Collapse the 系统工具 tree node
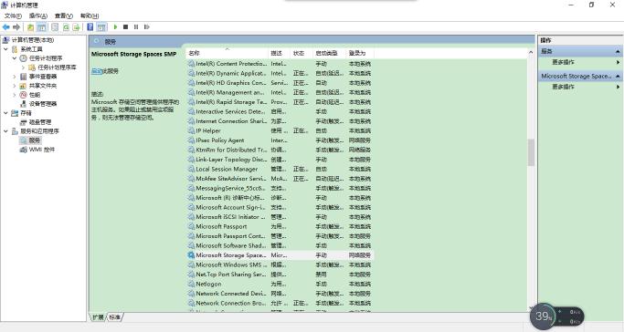Image resolution: width=624 pixels, height=332 pixels. [5, 49]
